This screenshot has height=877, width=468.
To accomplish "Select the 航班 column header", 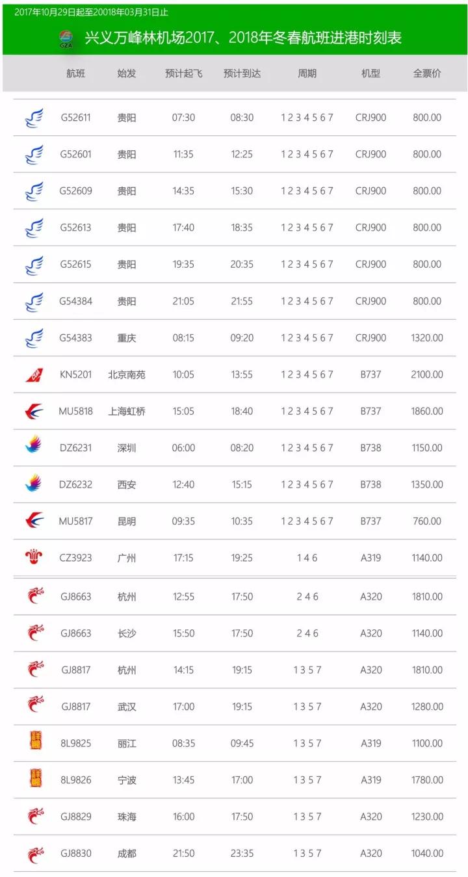I will pyautogui.click(x=75, y=73).
